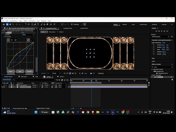Collapse the Color Correction category
This screenshot has width=176, height=132.
[152, 75]
